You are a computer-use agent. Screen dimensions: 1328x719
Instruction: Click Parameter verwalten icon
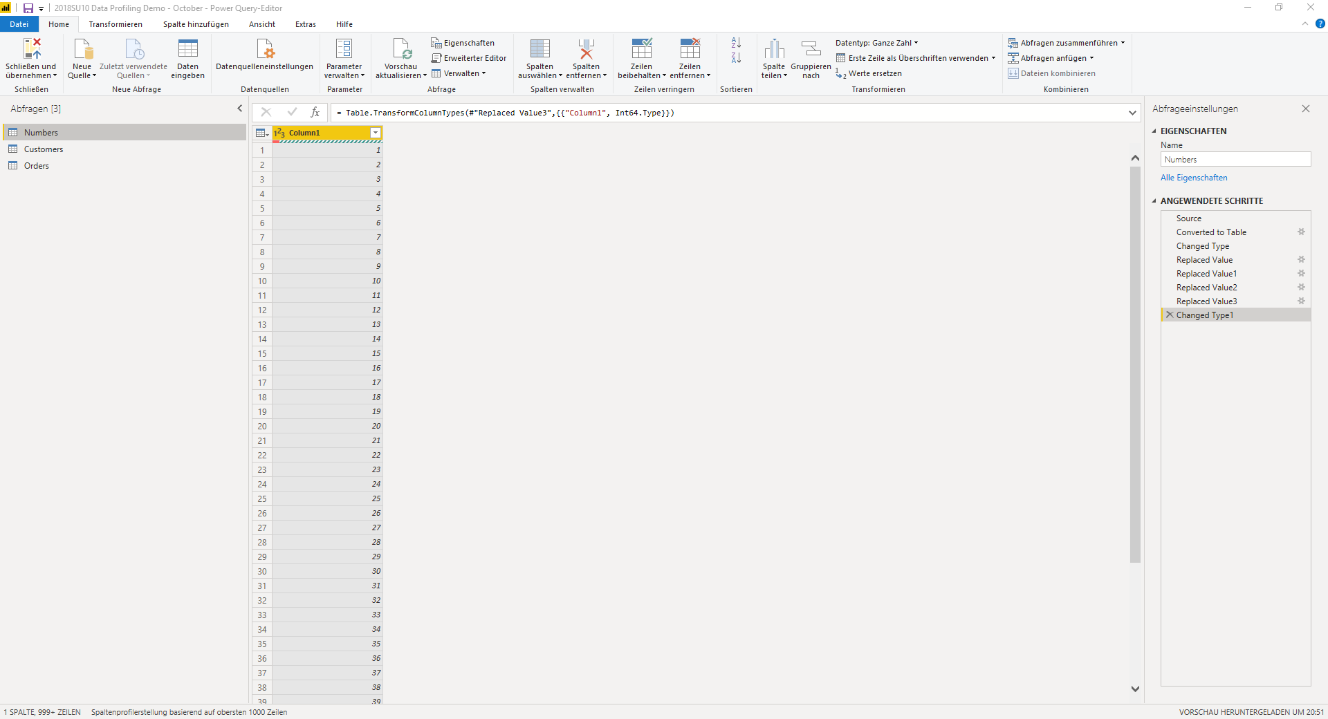344,48
